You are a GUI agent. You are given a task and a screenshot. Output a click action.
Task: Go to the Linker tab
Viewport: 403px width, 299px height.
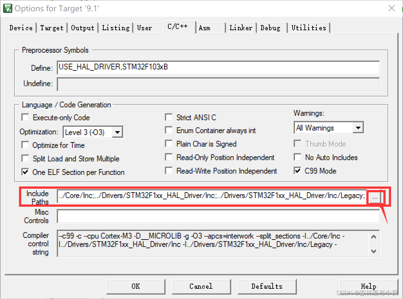click(x=241, y=28)
